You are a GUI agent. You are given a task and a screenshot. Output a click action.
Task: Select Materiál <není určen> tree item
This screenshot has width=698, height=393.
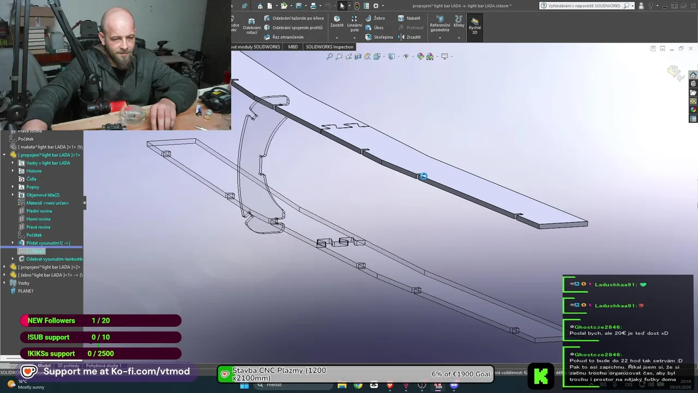pyautogui.click(x=44, y=203)
